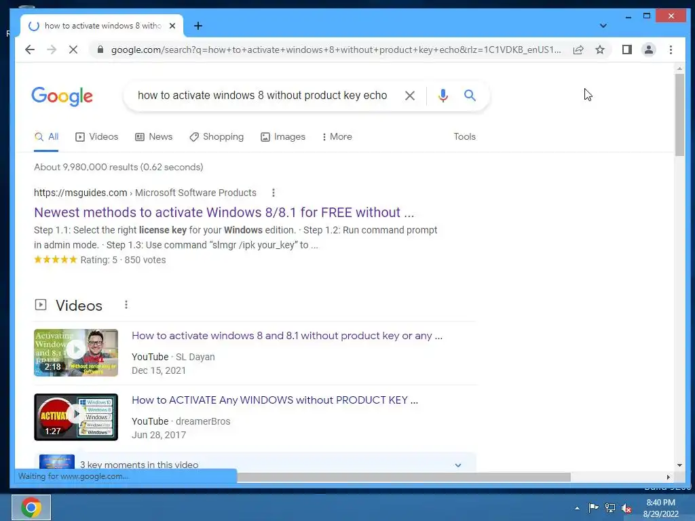The image size is (695, 521).
Task: Click 'Dec 15, 2021' video date
Action: click(x=159, y=370)
